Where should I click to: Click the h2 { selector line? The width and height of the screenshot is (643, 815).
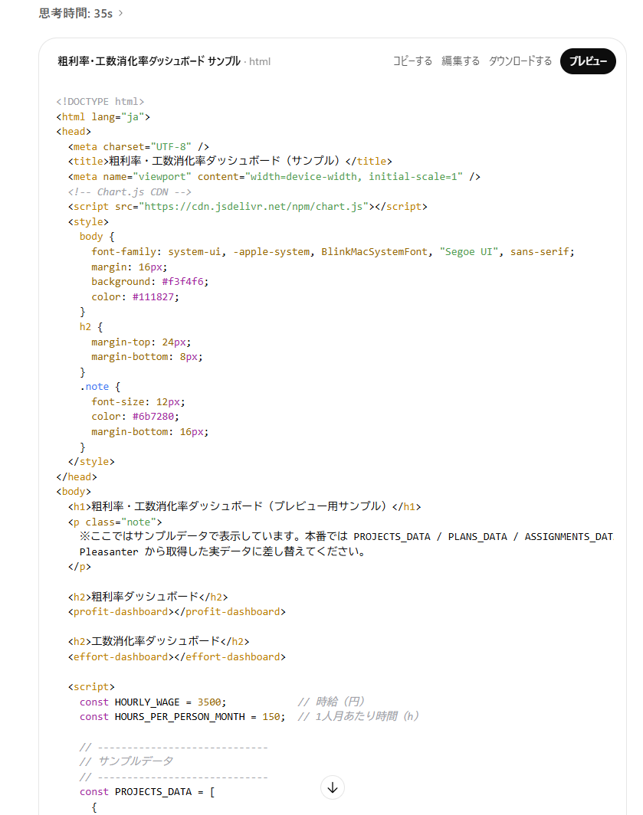91,326
